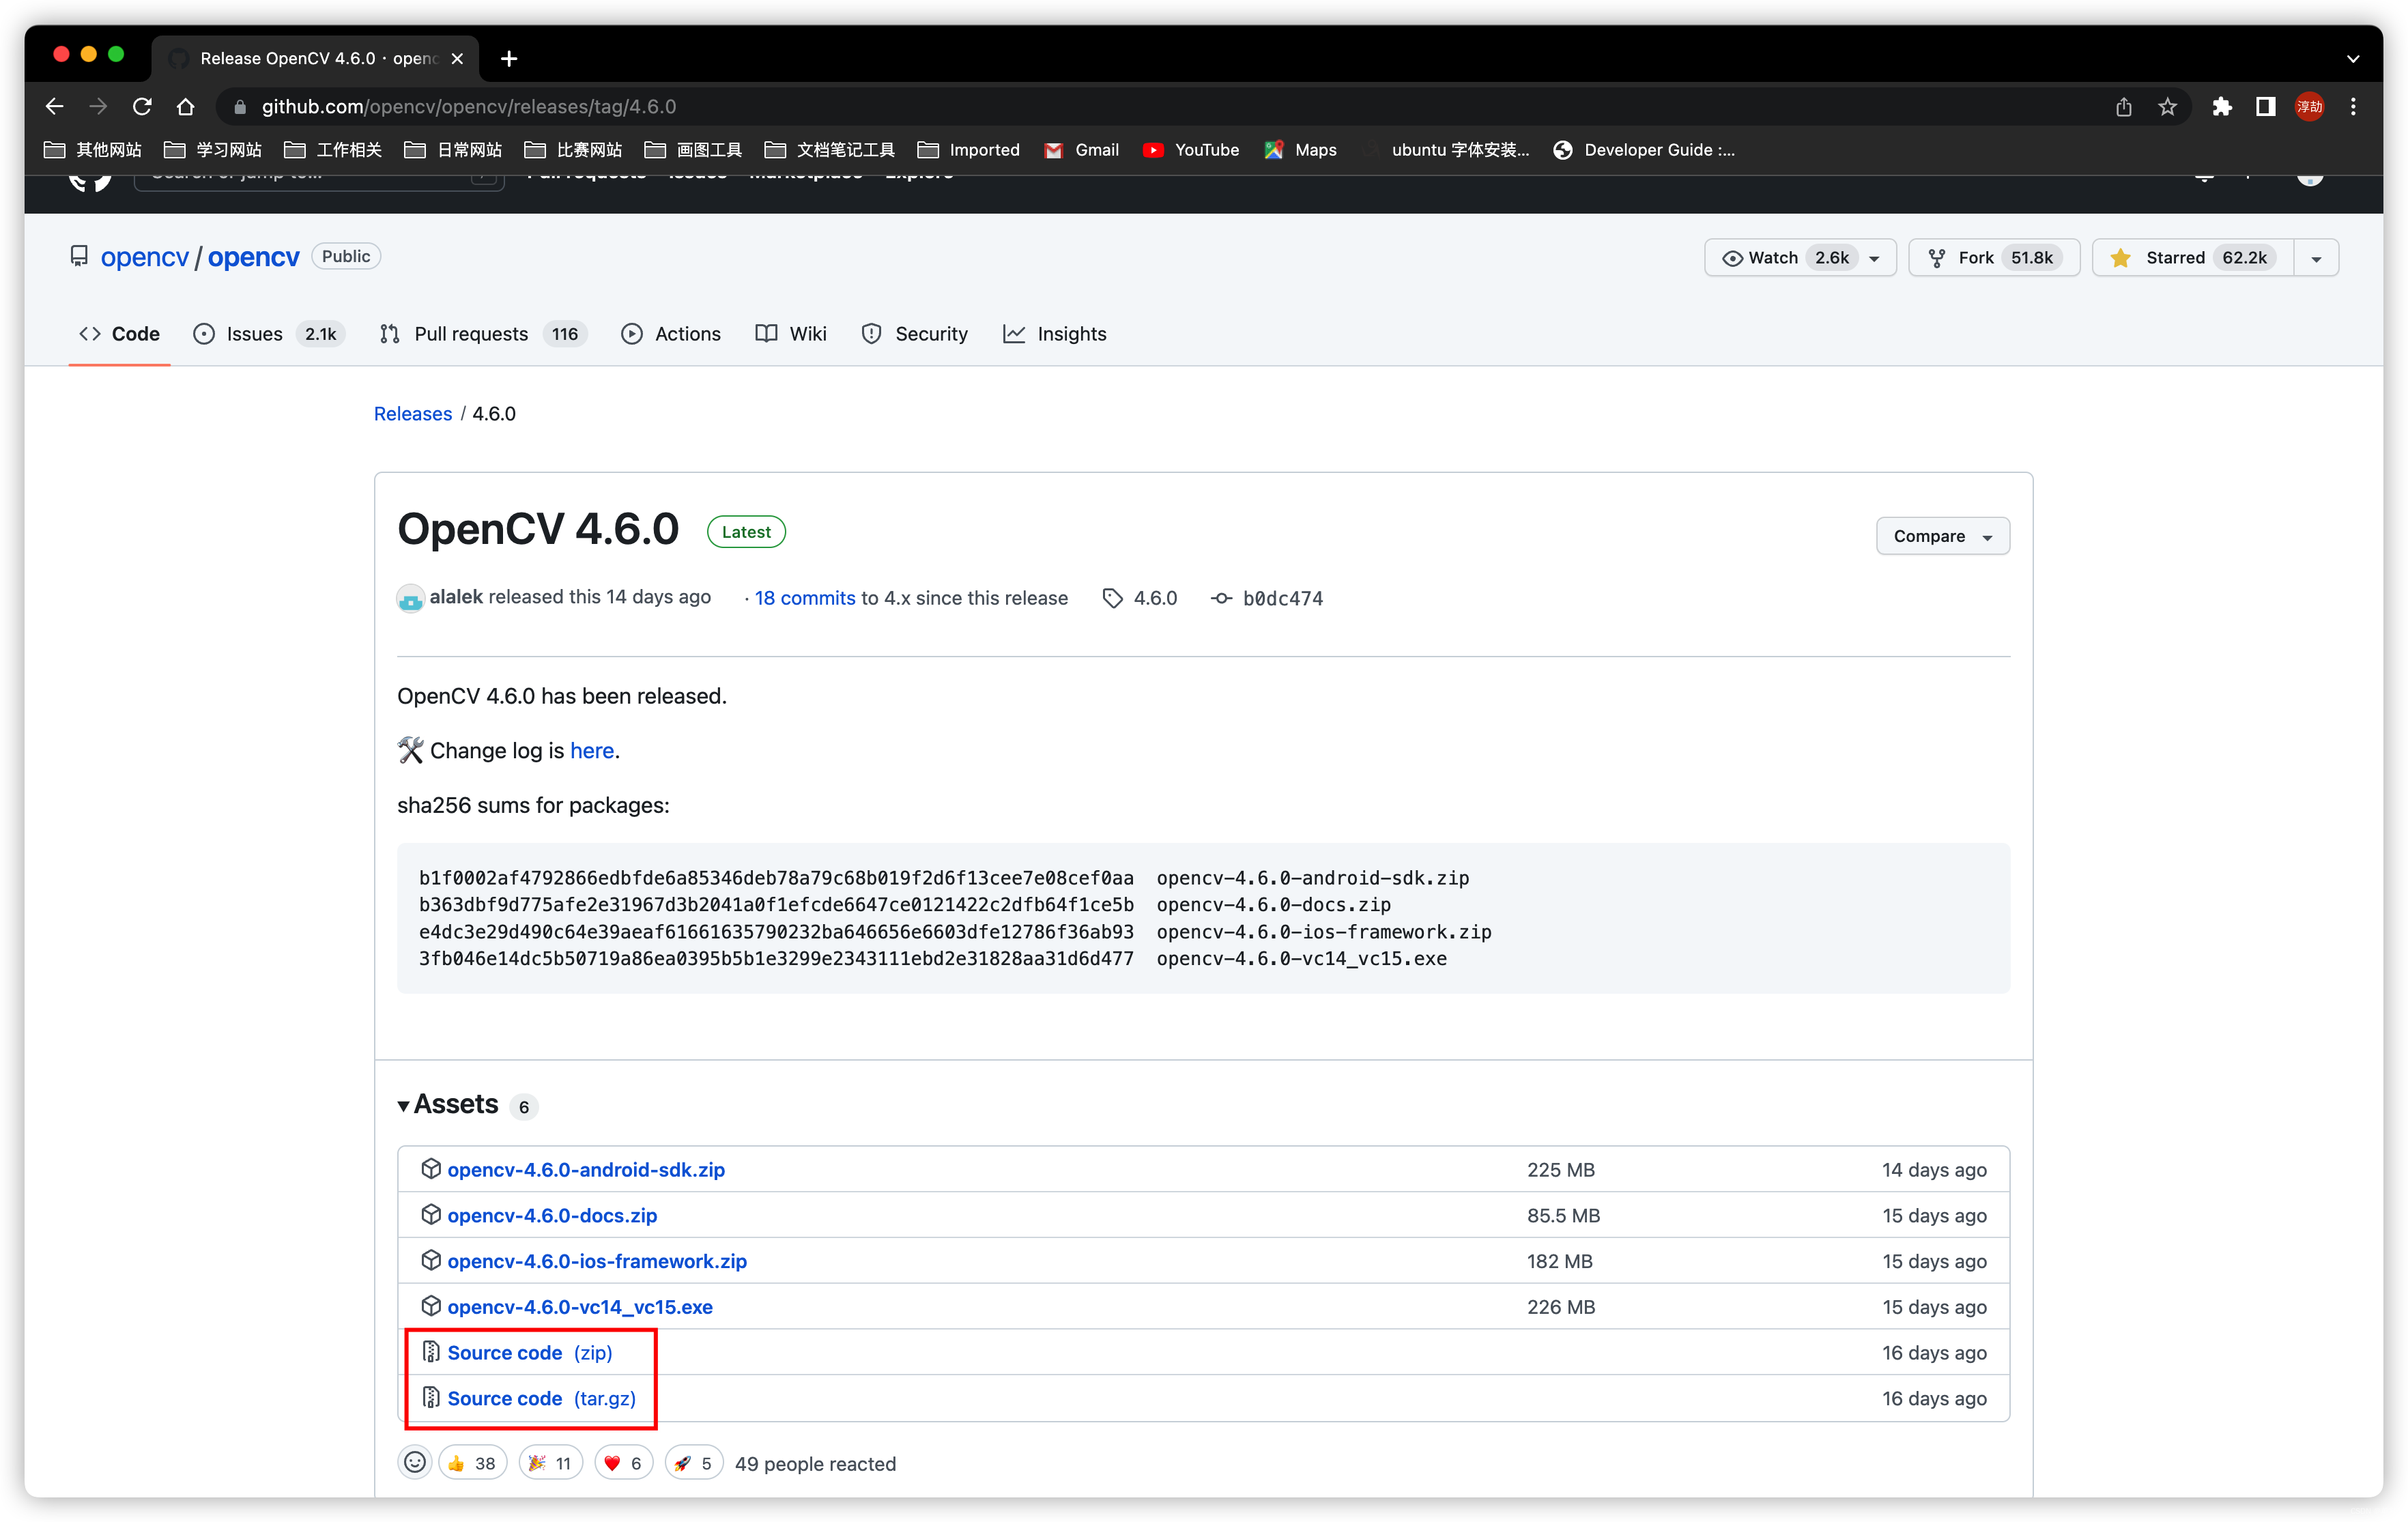
Task: Switch to the Security tab
Action: (914, 334)
